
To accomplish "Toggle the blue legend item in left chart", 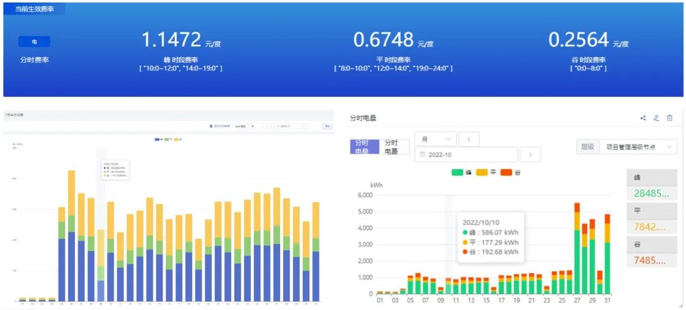I will 159,139.
